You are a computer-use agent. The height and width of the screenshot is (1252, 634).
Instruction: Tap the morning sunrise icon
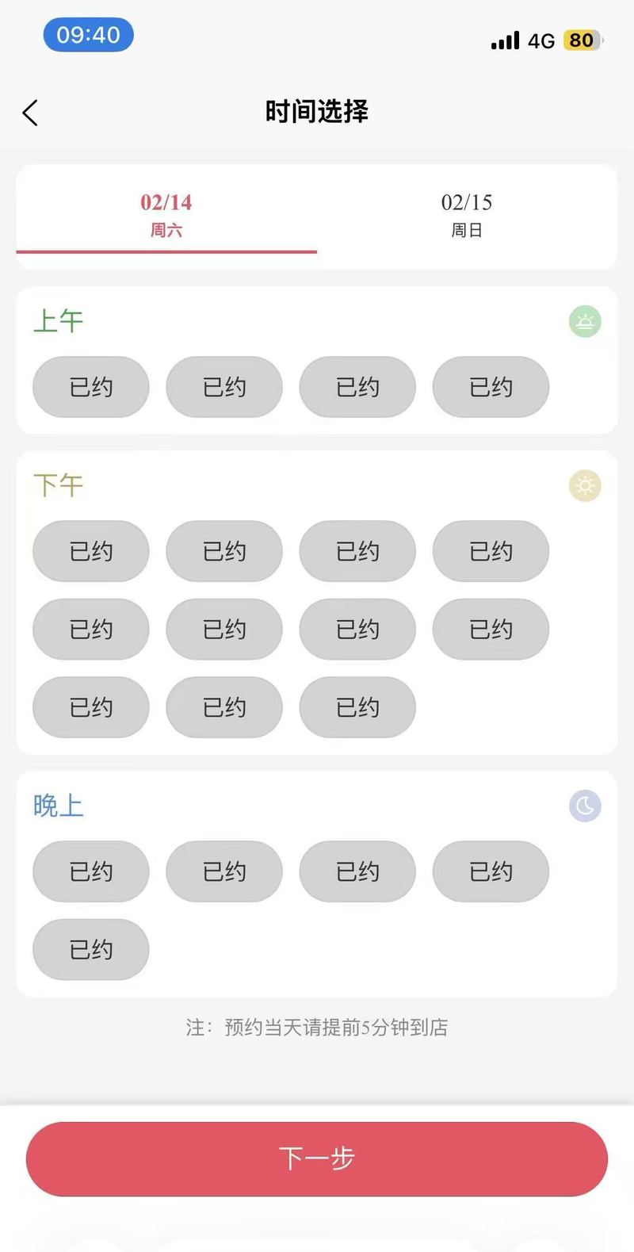[585, 322]
